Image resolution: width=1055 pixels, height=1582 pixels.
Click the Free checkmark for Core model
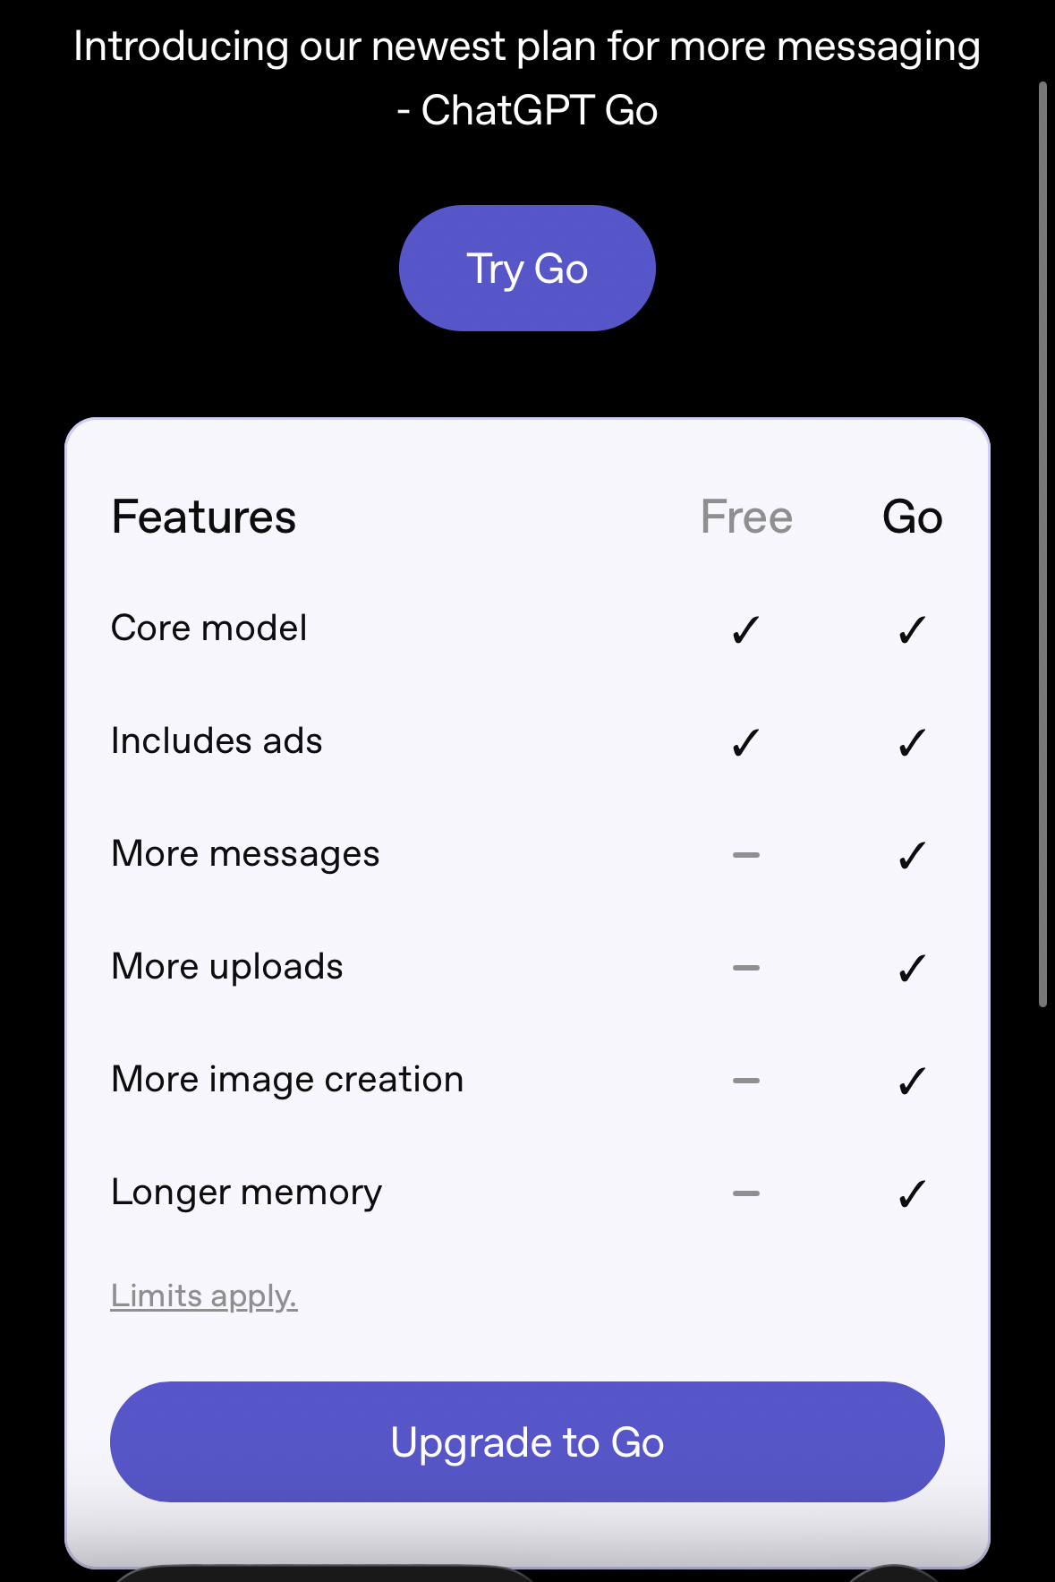(x=745, y=630)
